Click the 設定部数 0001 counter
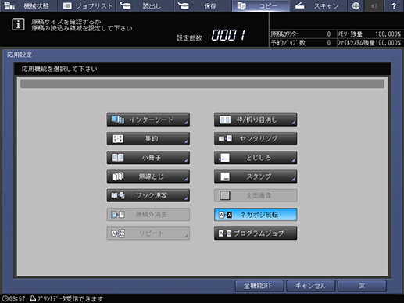 click(228, 35)
